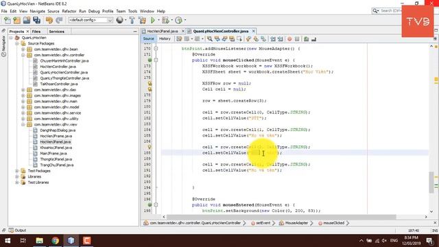Open the Window menu
The image size is (439, 247).
click(147, 11)
